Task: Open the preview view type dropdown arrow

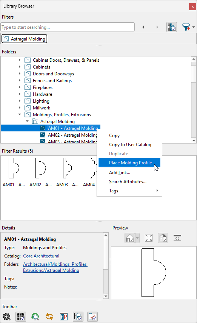Action: tap(137, 238)
